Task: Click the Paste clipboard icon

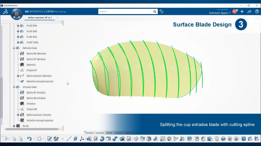Action: pos(20,139)
